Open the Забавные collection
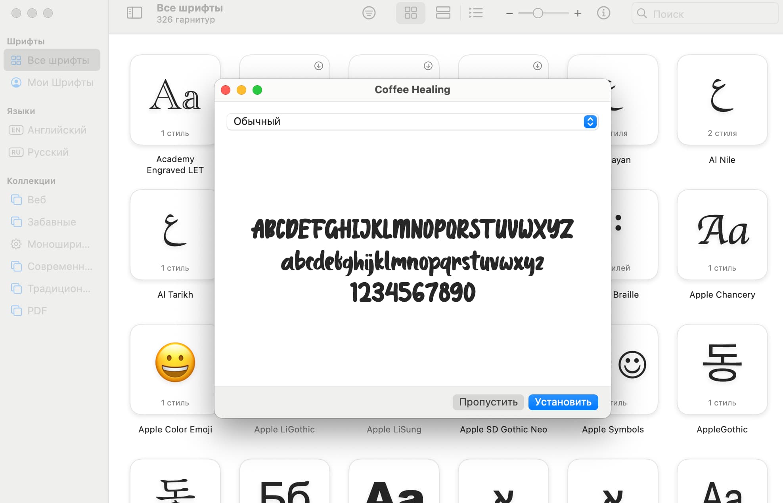This screenshot has width=783, height=503. click(52, 222)
